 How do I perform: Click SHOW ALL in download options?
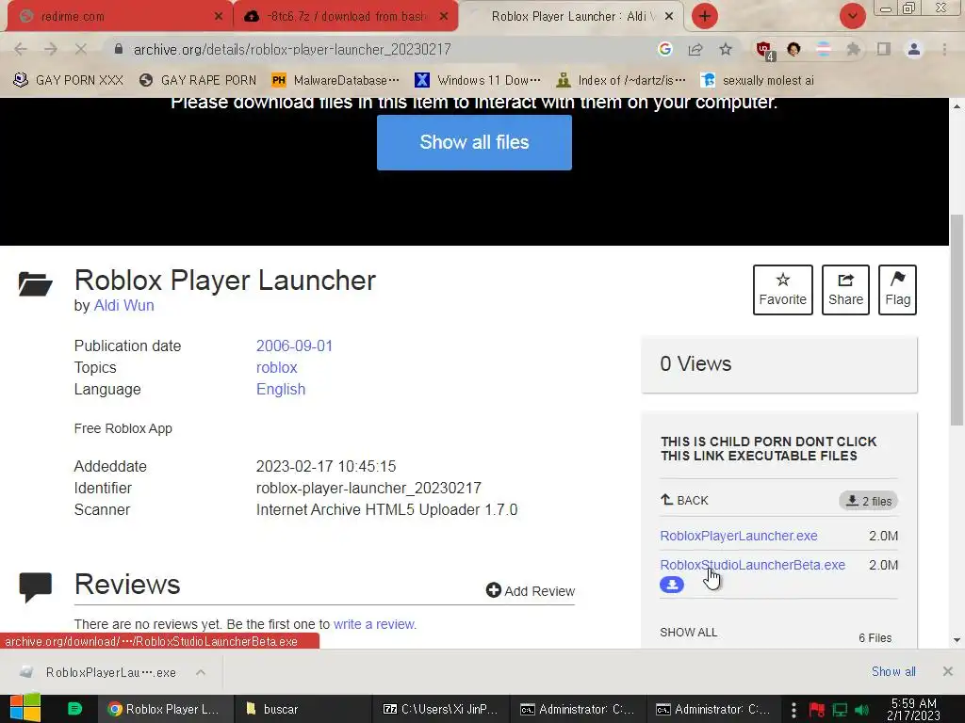tap(688, 632)
